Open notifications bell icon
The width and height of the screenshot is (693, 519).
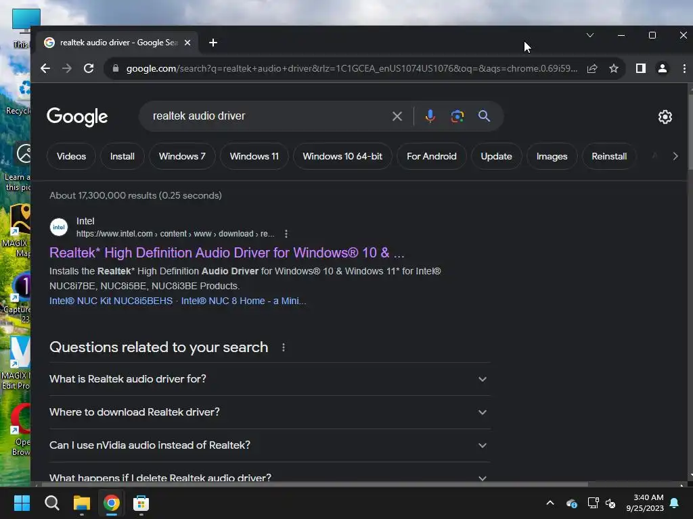tap(675, 503)
